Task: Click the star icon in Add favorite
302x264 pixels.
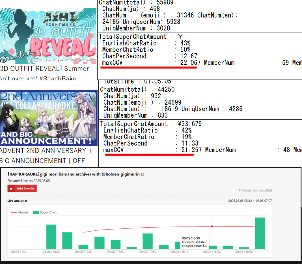Action: 11,188
